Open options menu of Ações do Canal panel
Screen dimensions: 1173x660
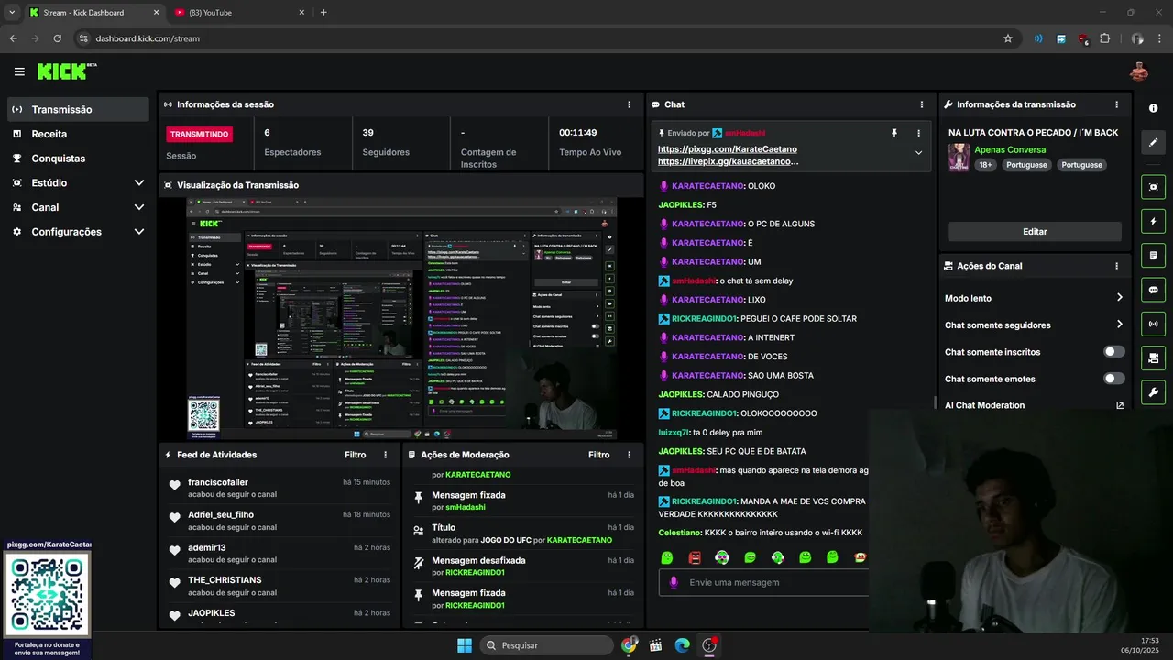click(1116, 266)
